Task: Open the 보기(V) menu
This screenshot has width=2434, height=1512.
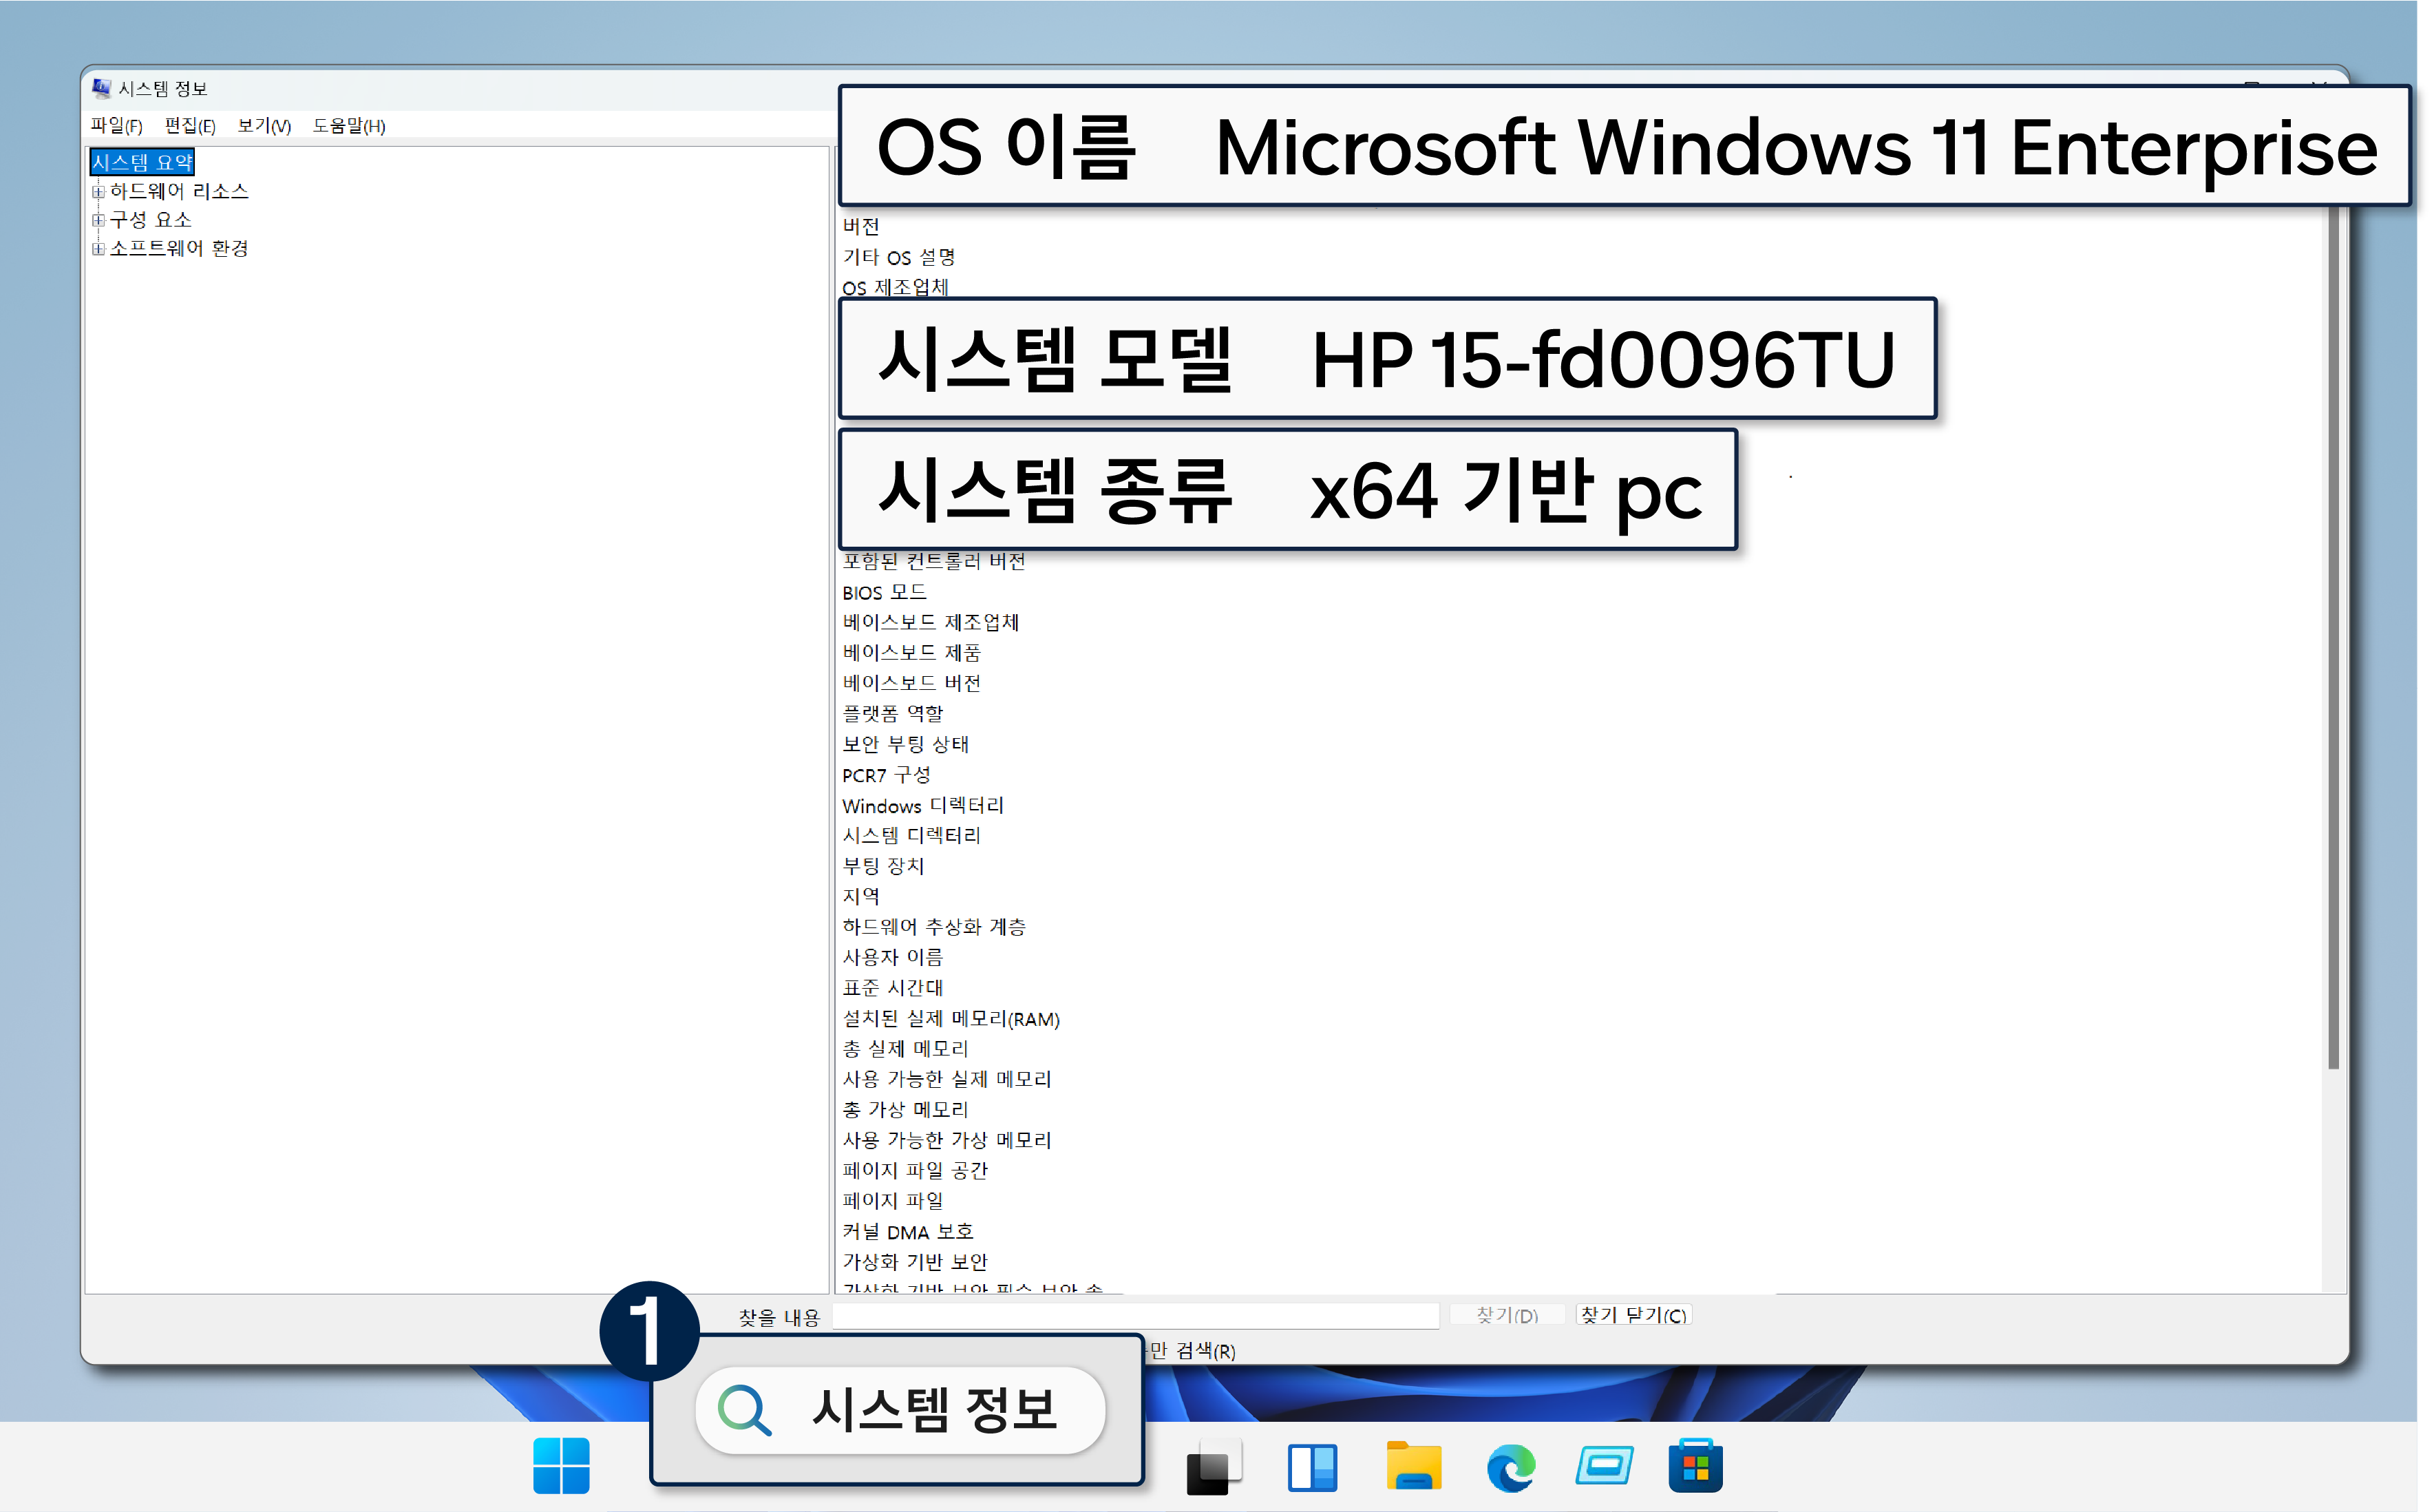Action: (264, 126)
